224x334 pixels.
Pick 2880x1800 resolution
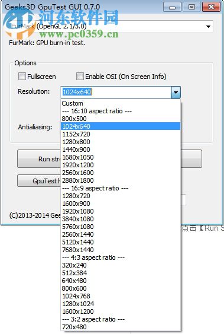click(121, 180)
